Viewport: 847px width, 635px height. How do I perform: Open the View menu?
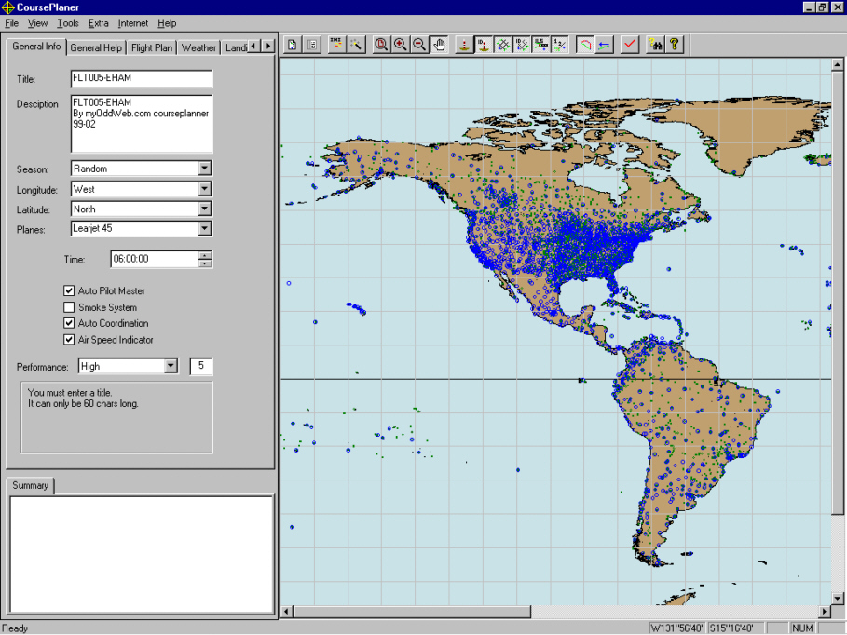[37, 23]
